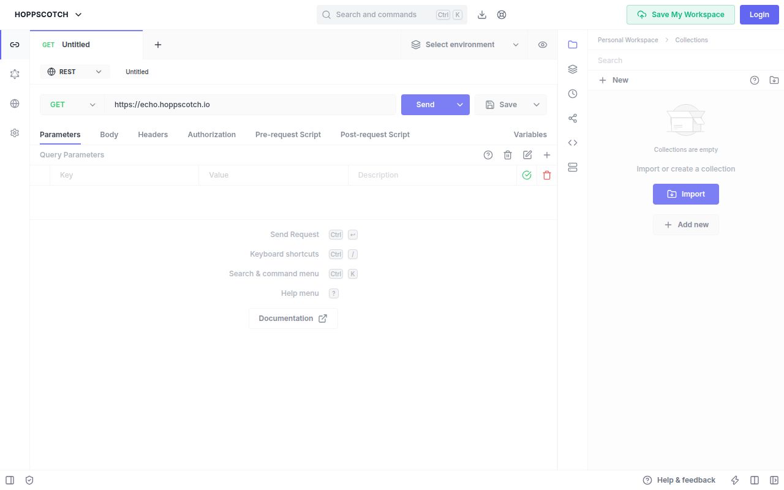Open the History clock icon
Image resolution: width=784 pixels, height=490 pixels.
[x=573, y=94]
